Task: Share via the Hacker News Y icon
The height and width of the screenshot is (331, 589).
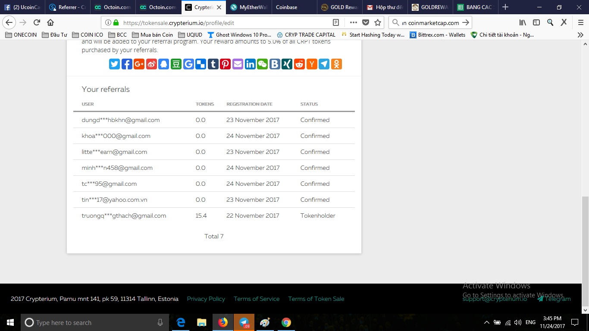Action: [x=311, y=64]
